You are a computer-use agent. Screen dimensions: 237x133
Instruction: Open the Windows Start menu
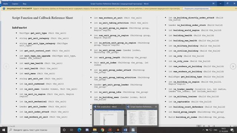pyautogui.click(x=4, y=130)
